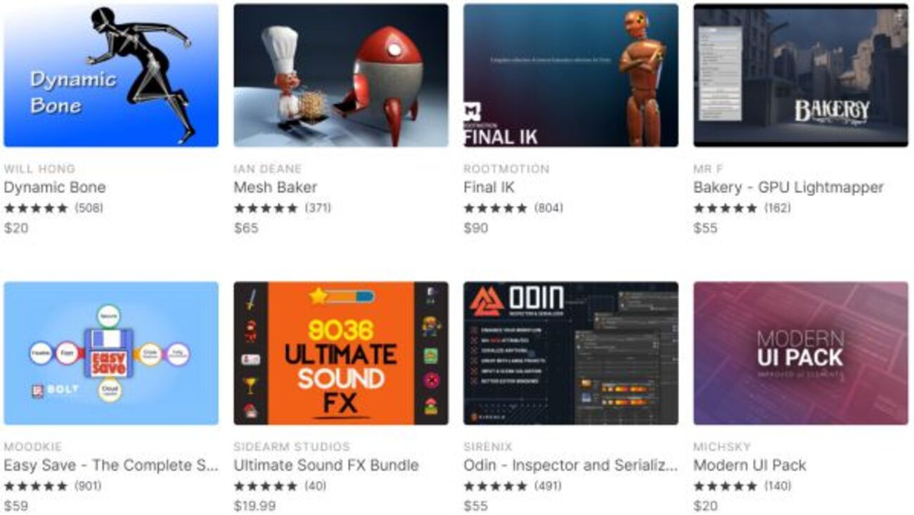Click the Ultimate Sound FX Bundle title
Screen dimensions: 914x515
point(326,466)
